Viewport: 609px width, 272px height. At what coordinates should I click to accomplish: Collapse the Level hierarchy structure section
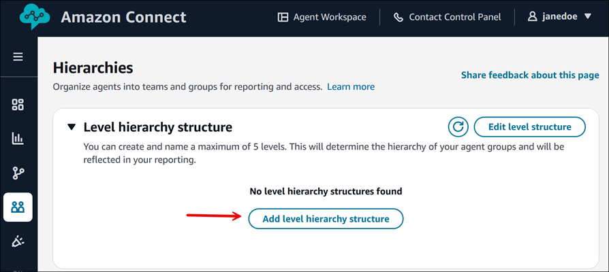click(72, 127)
